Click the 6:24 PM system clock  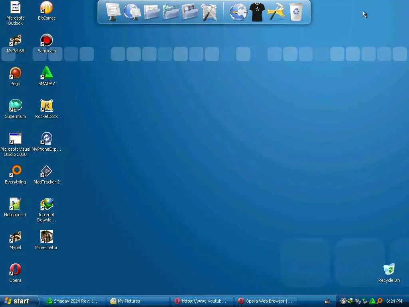tap(394, 301)
